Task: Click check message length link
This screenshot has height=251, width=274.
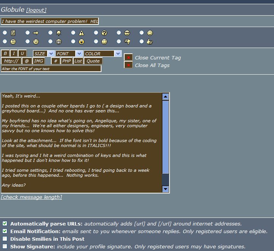Action: click(x=31, y=197)
